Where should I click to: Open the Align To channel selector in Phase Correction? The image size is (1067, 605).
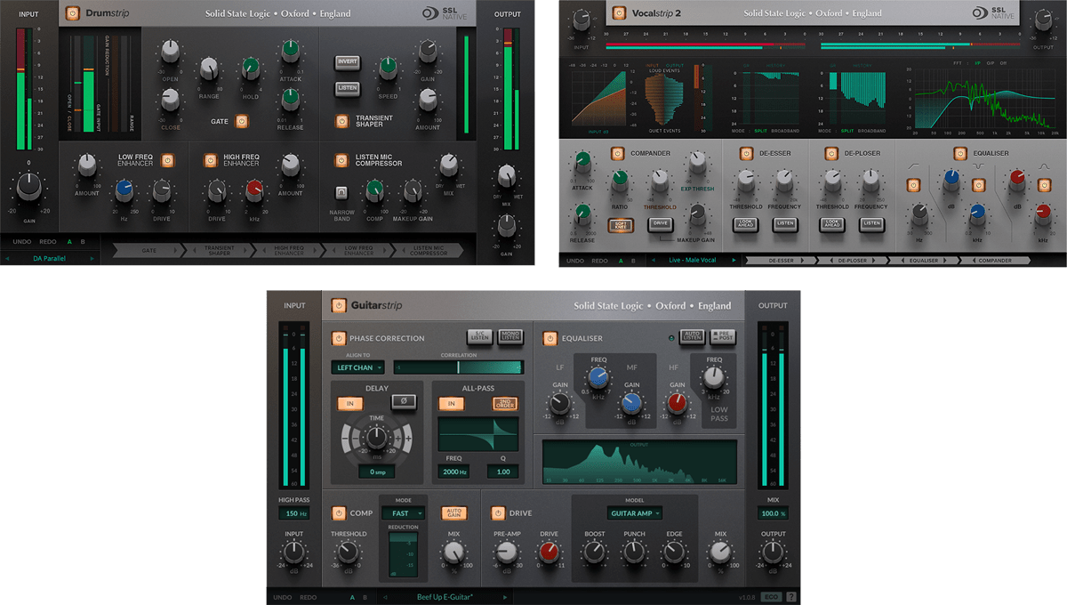click(357, 367)
